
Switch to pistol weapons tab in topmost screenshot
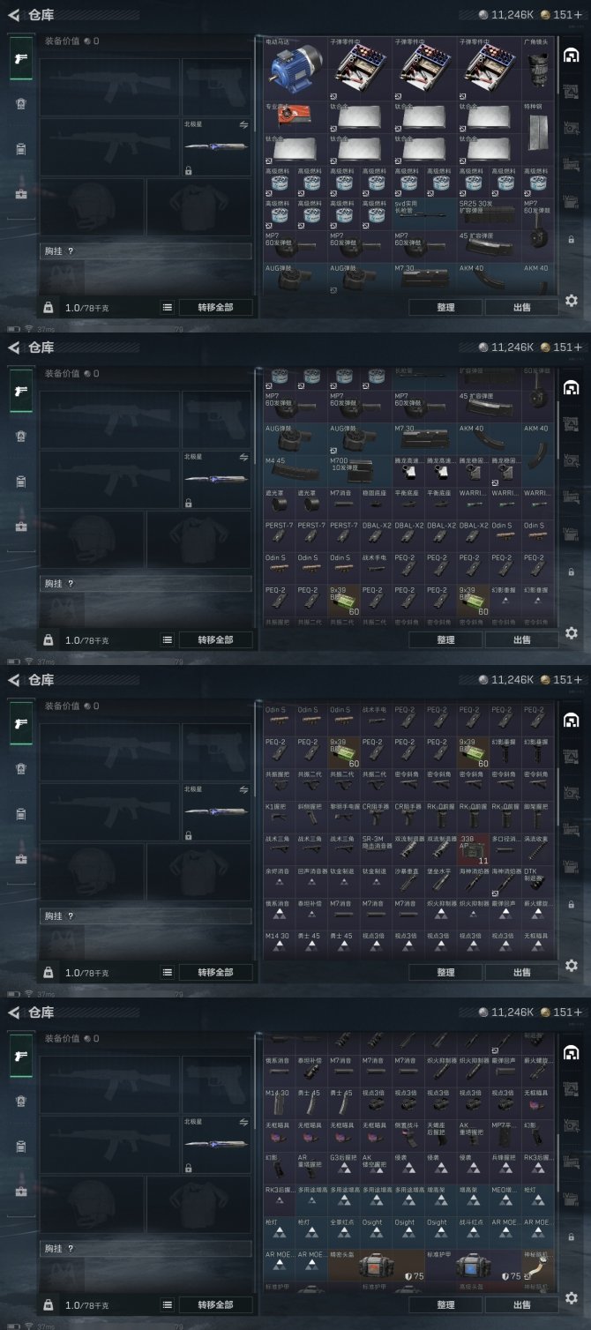click(21, 58)
